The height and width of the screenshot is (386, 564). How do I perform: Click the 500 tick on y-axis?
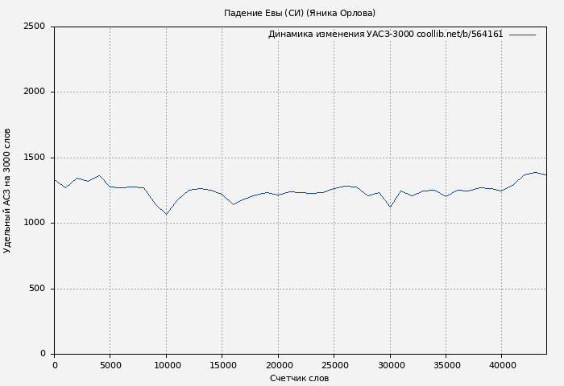39,289
